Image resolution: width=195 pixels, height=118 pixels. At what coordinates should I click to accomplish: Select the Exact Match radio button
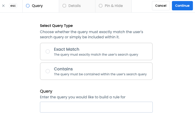[x=48, y=51]
